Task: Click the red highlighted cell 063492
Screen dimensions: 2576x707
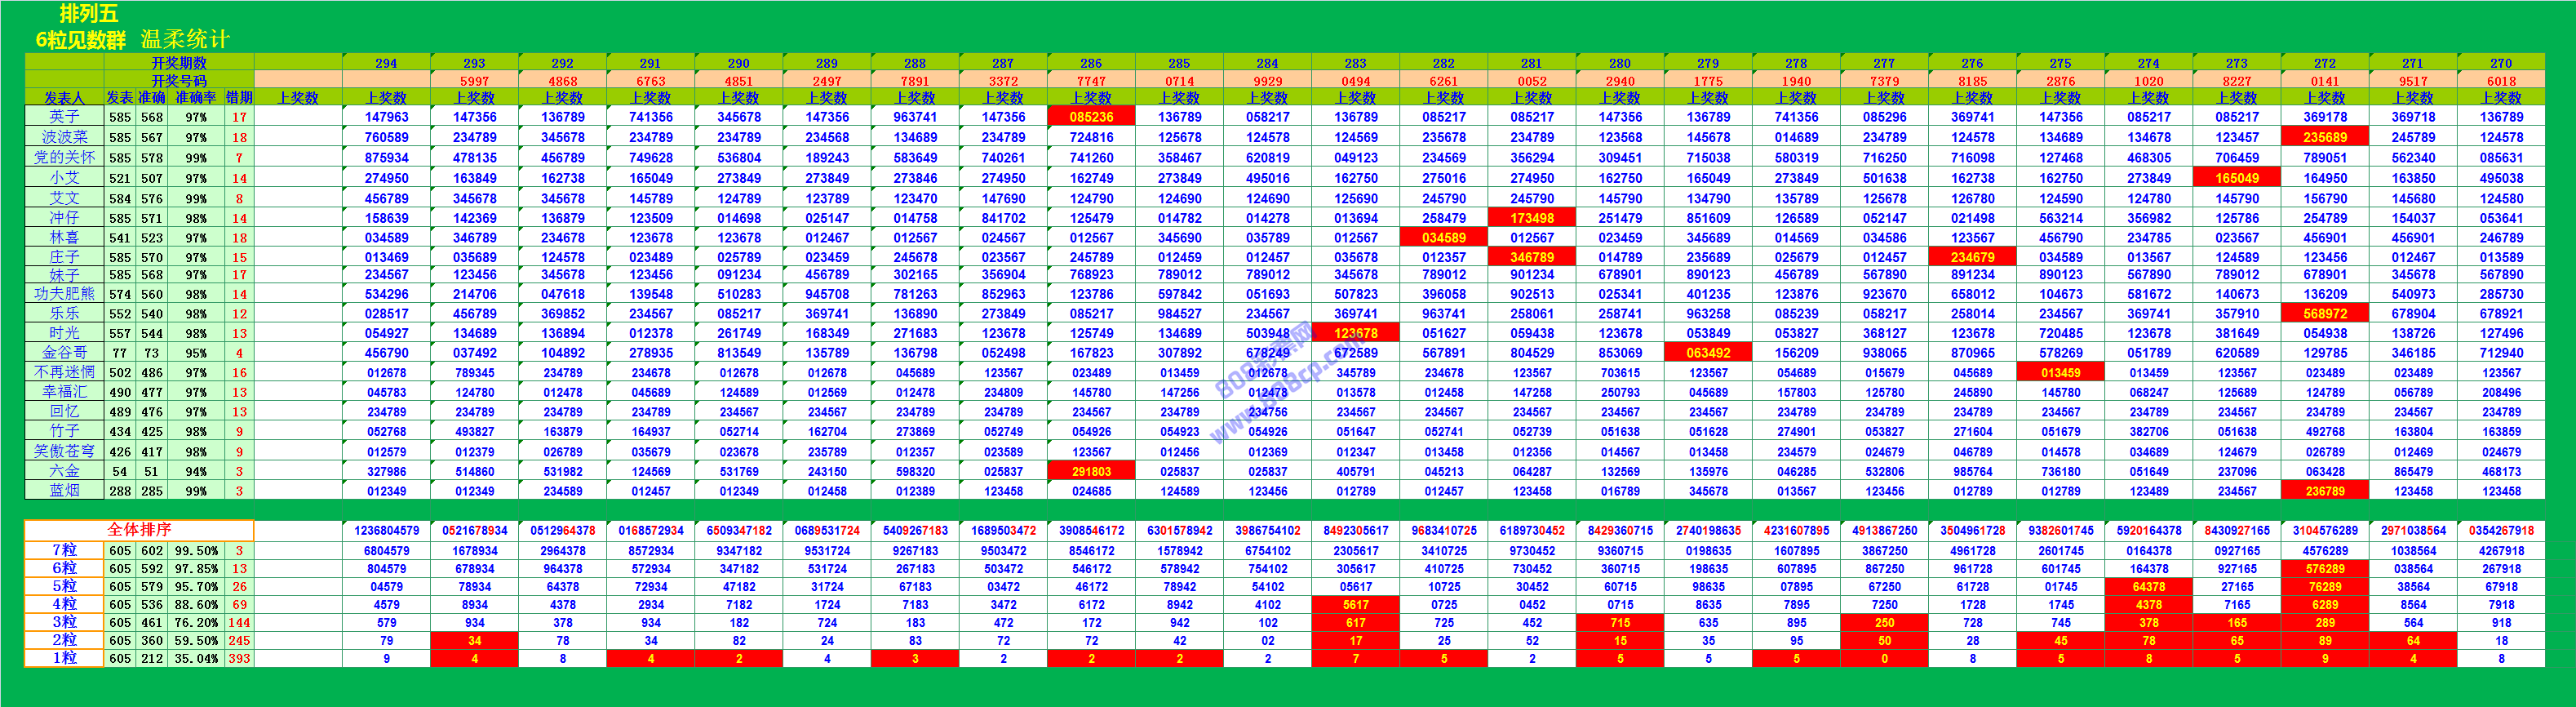Action: tap(1708, 353)
